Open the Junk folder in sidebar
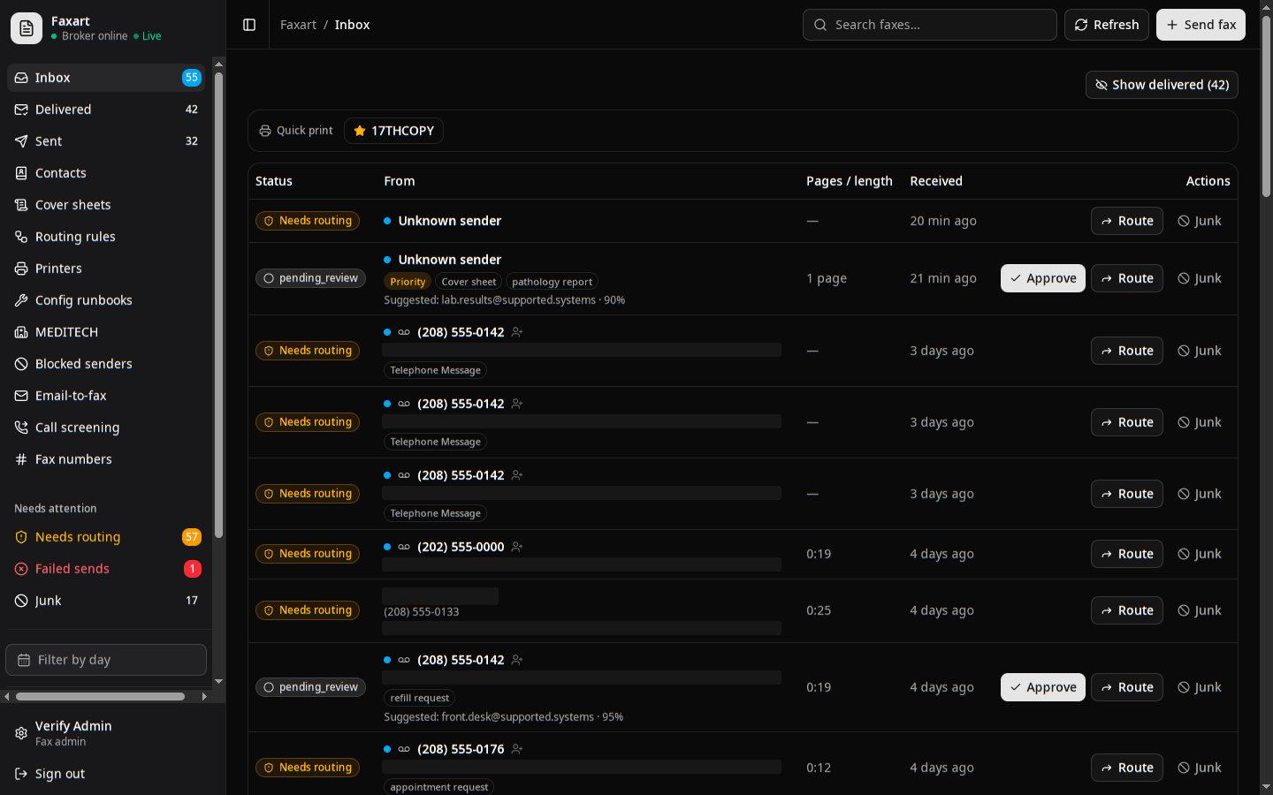 106,601
